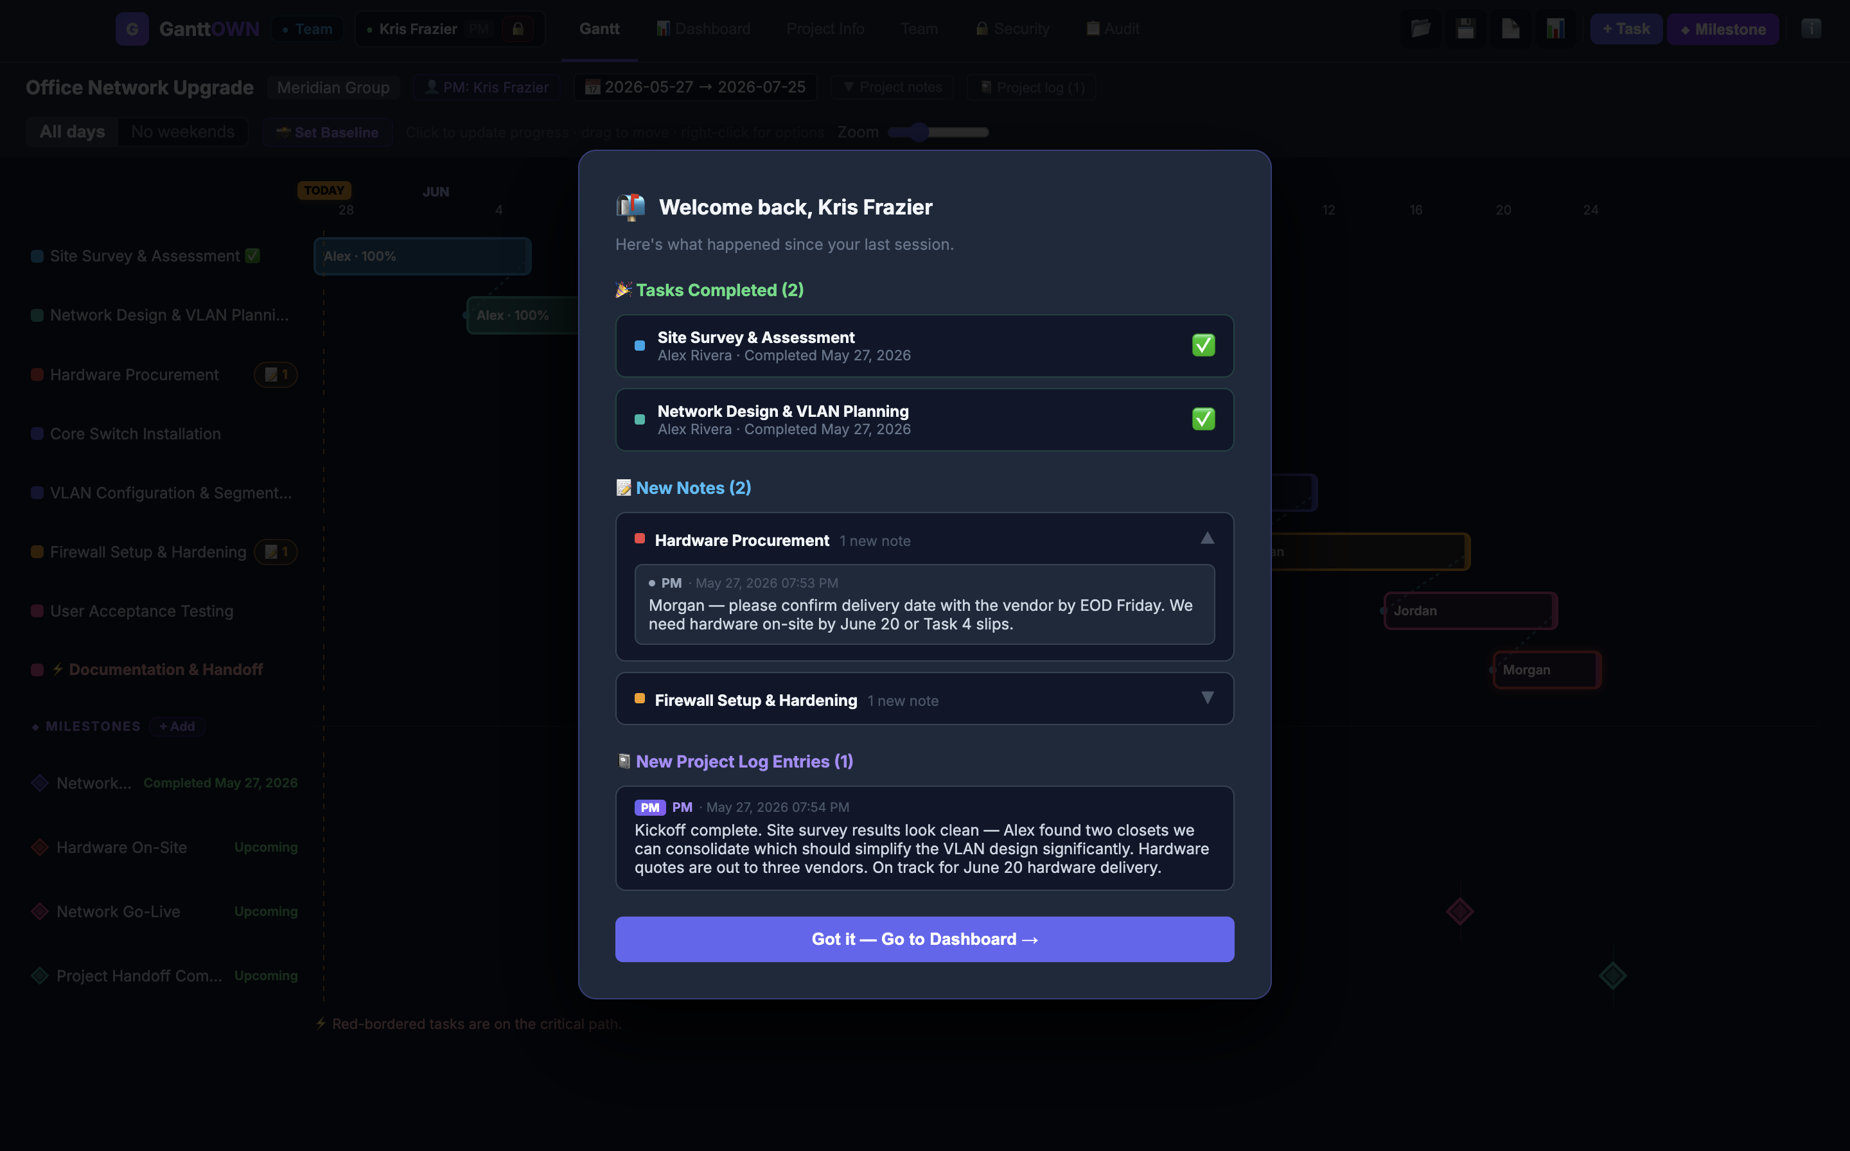Image resolution: width=1850 pixels, height=1151 pixels.
Task: Click the completed Network milestone diamond in the list
Action: coord(40,784)
